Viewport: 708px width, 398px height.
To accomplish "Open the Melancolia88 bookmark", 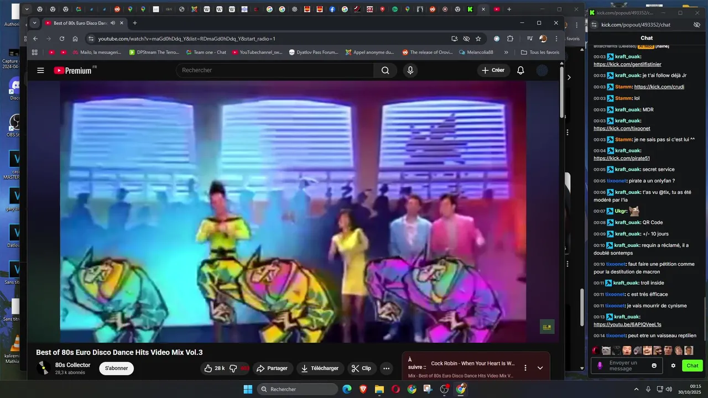I will [476, 53].
